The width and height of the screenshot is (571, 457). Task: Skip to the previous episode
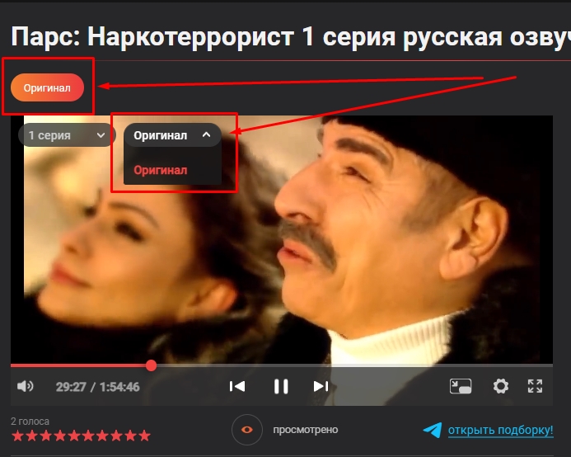pyautogui.click(x=237, y=386)
